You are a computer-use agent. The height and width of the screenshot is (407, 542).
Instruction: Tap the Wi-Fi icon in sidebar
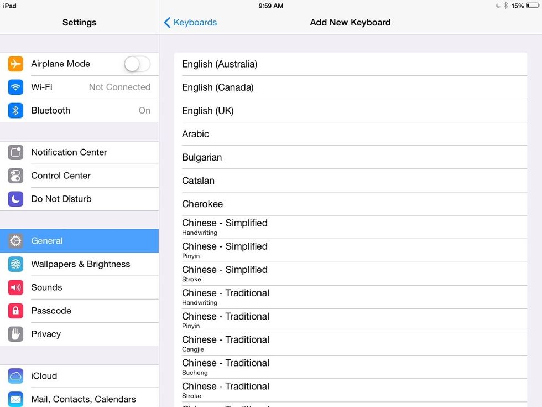coord(15,87)
